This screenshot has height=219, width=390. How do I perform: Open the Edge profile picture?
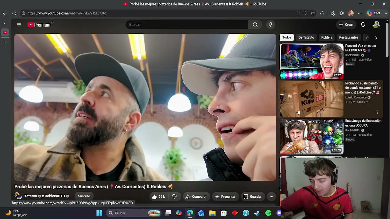[x=351, y=13]
